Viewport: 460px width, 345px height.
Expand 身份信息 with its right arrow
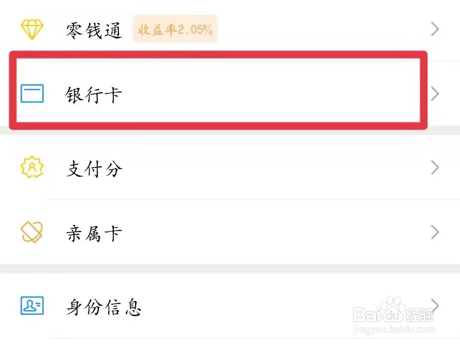click(434, 305)
